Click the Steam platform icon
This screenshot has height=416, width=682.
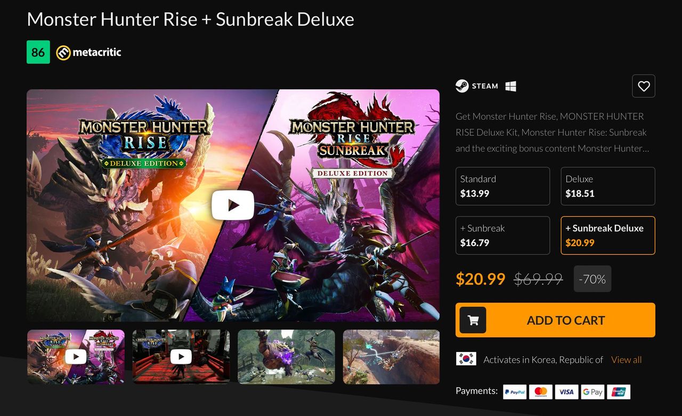click(462, 86)
